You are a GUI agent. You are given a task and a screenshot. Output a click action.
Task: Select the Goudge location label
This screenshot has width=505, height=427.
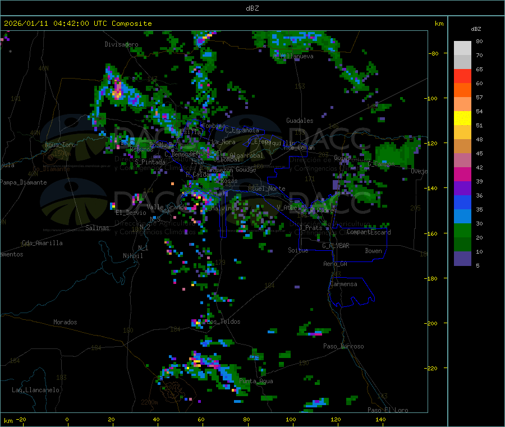tap(246, 169)
